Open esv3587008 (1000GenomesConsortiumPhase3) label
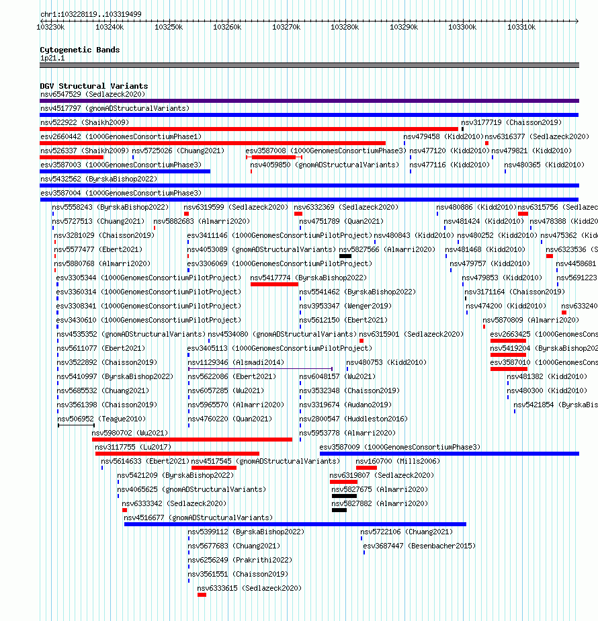Image resolution: width=598 pixels, height=621 pixels. tap(326, 151)
